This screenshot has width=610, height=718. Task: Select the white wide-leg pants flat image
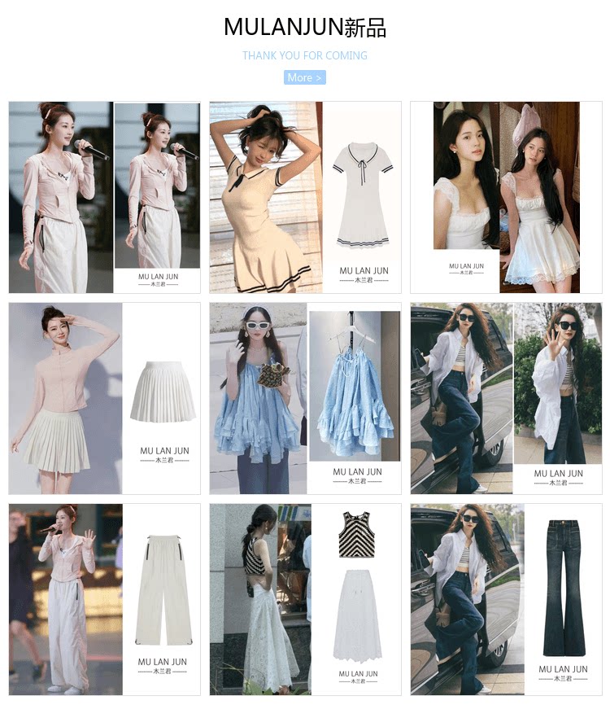pos(163,591)
